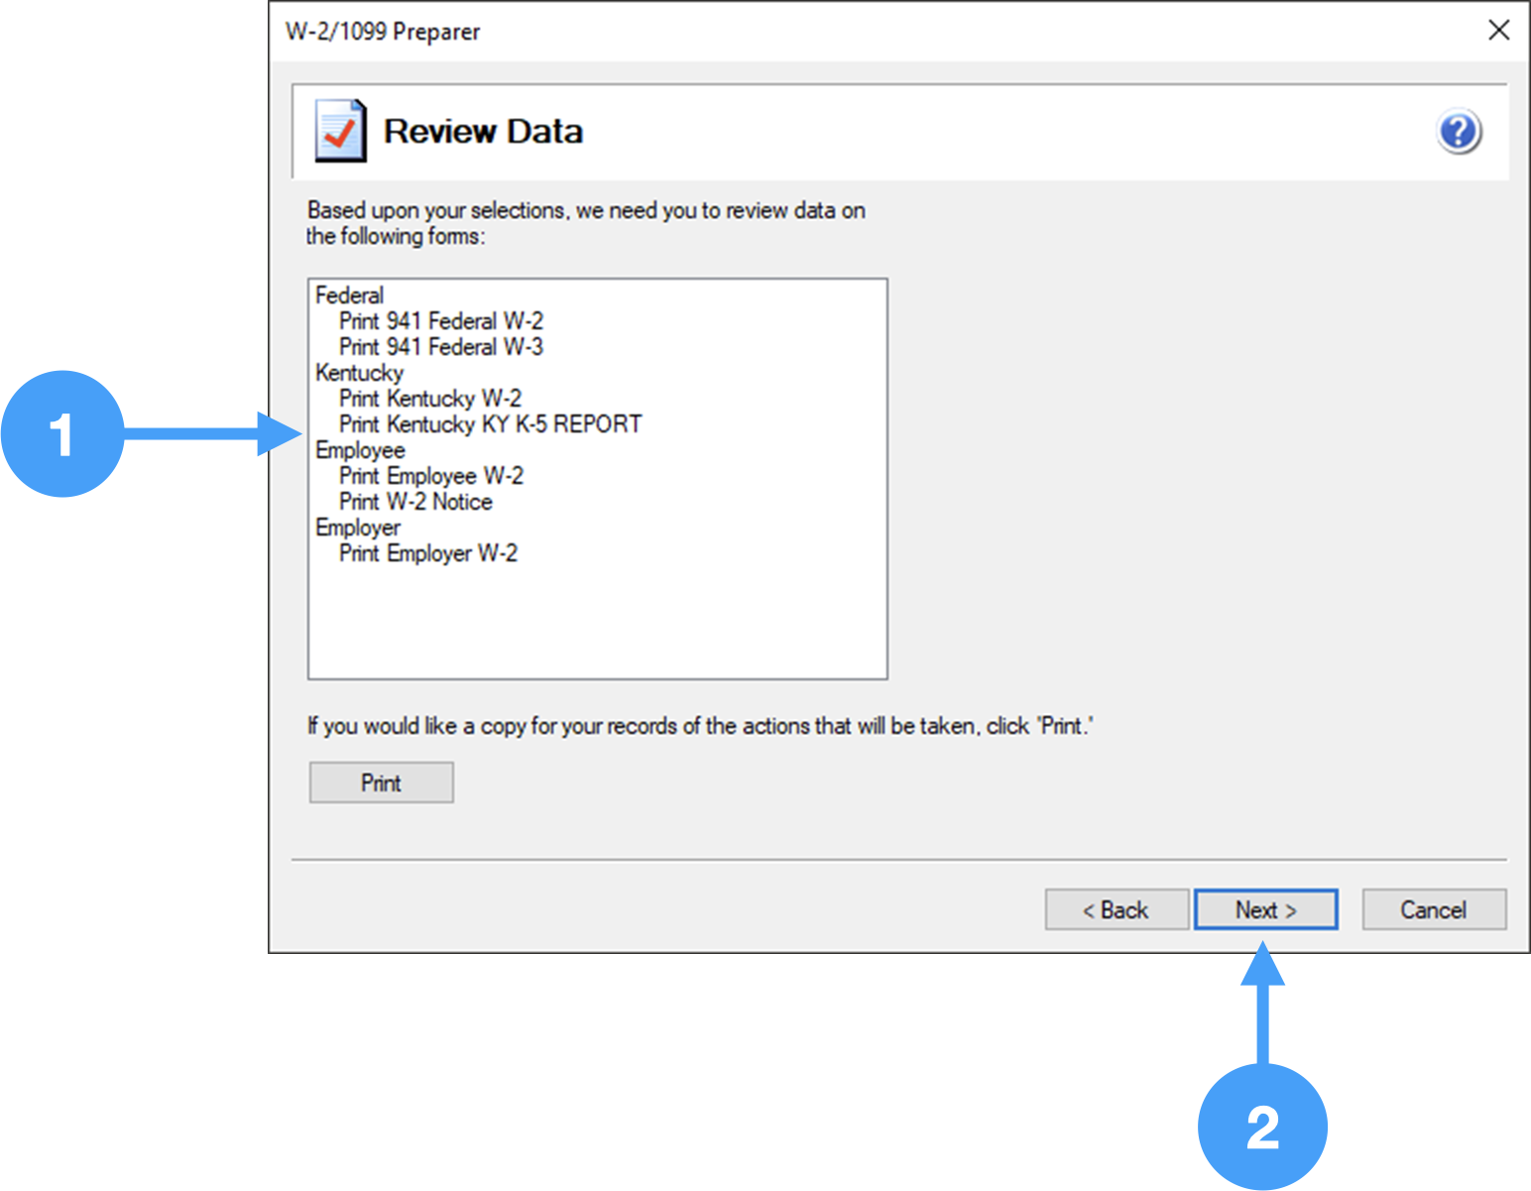Select Print Kentucky W-2 from the forms list
The height and width of the screenshot is (1191, 1531).
(429, 398)
